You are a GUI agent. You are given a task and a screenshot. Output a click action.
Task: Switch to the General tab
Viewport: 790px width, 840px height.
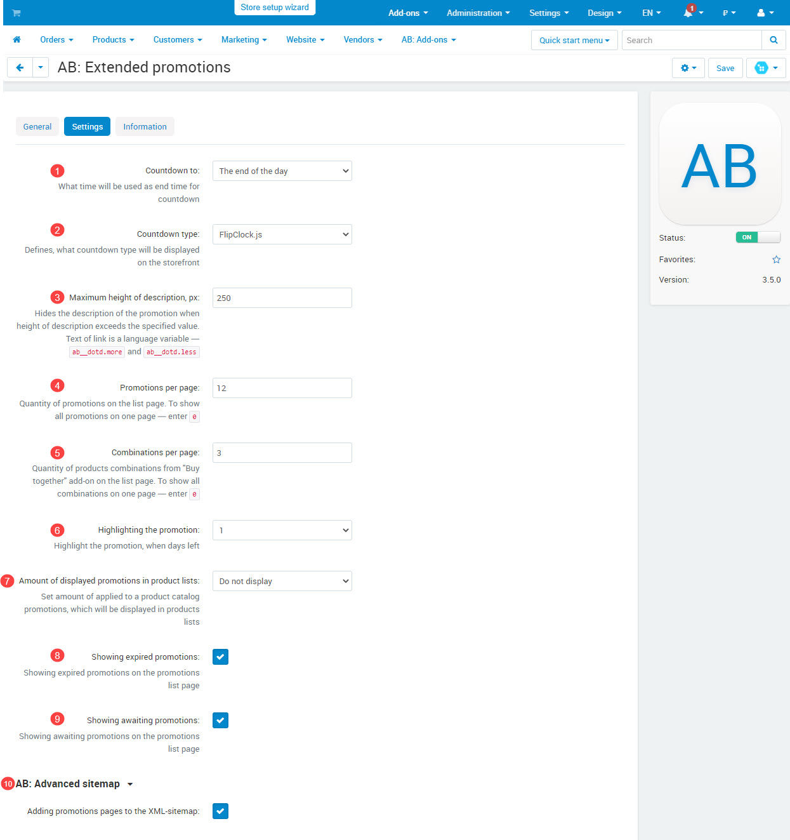(37, 126)
